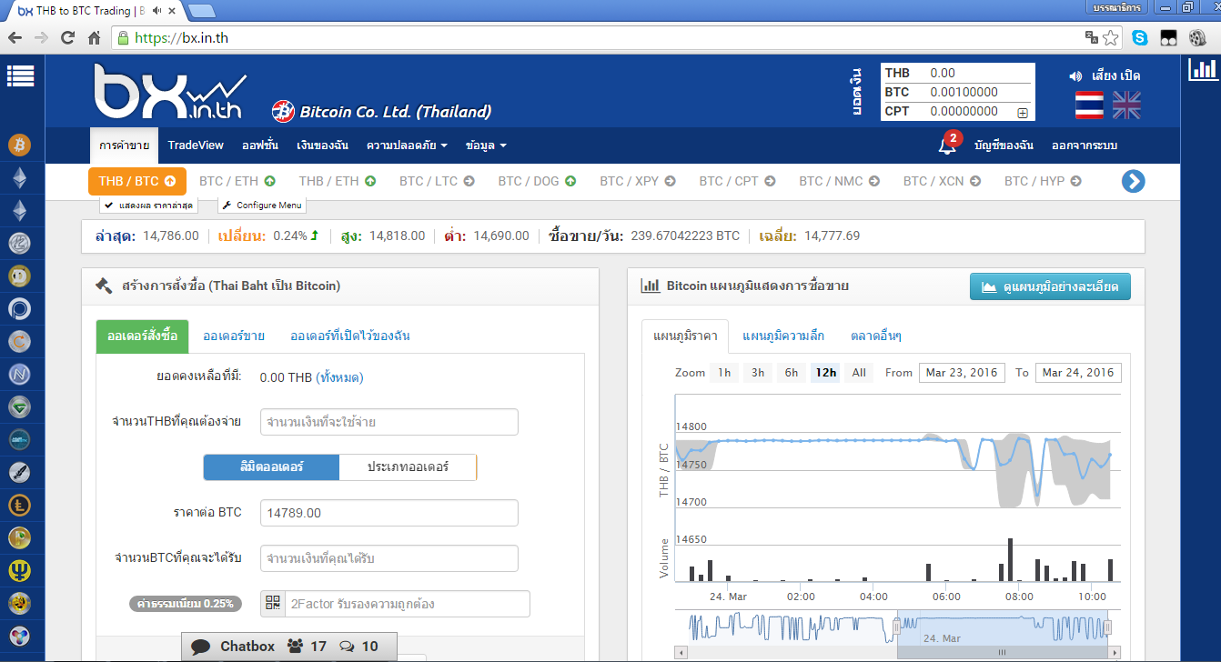Open the From date picker Mar 23, 2016

(x=962, y=373)
